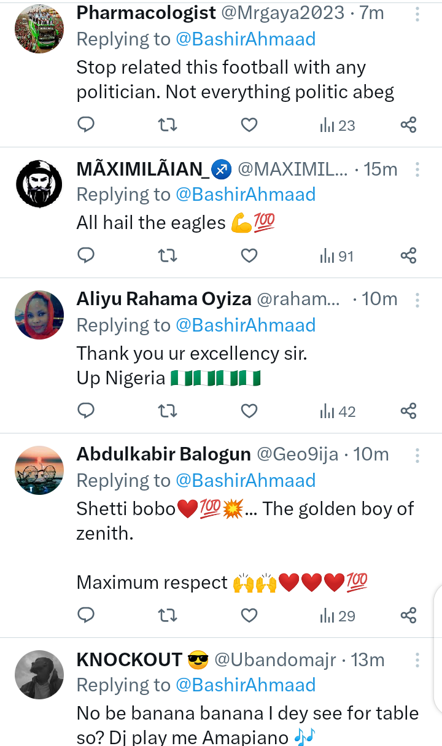Image resolution: width=442 pixels, height=746 pixels.
Task: Retweet the 'Up Nigeria' tweet
Action: 168,411
